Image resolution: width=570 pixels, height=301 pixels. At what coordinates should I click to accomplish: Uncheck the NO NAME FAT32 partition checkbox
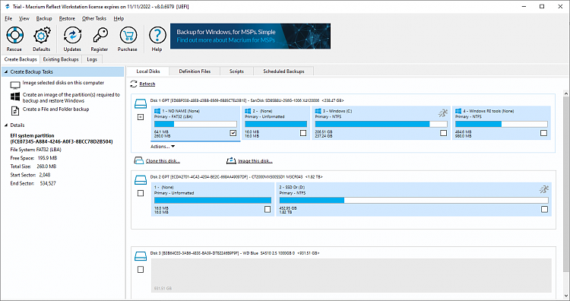pyautogui.click(x=233, y=133)
